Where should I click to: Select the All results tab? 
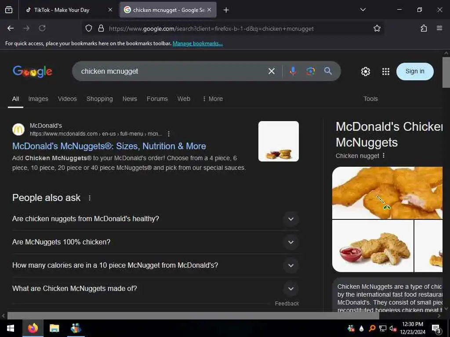tap(15, 99)
